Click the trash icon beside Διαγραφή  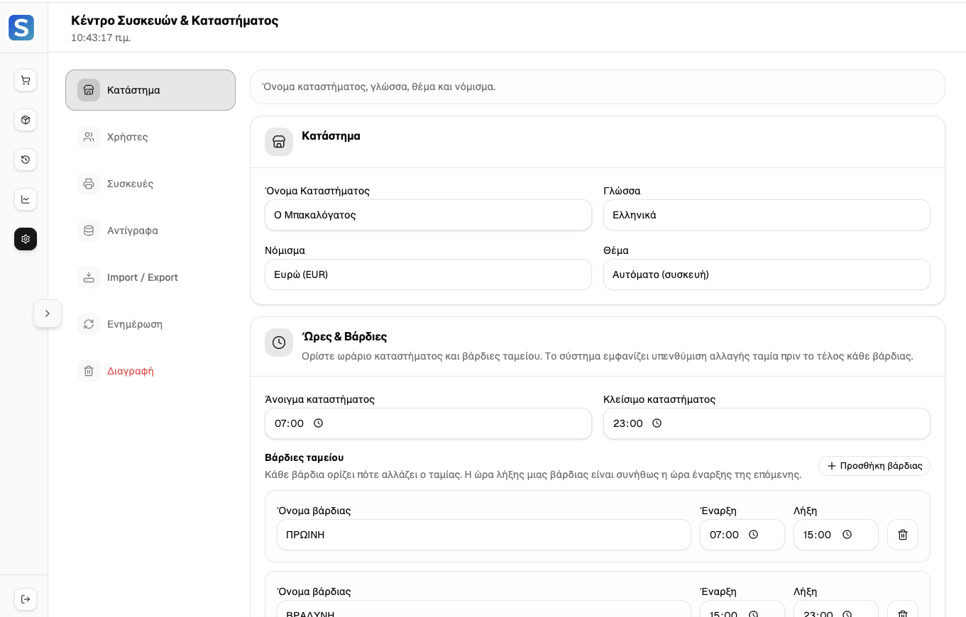89,371
